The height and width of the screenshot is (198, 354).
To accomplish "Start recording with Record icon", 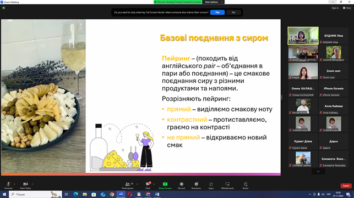I will click(181, 184).
